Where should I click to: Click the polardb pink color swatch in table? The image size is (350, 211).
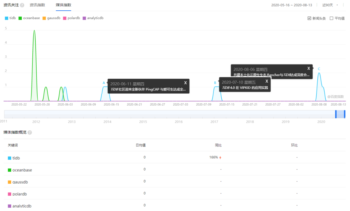[x=9, y=194]
